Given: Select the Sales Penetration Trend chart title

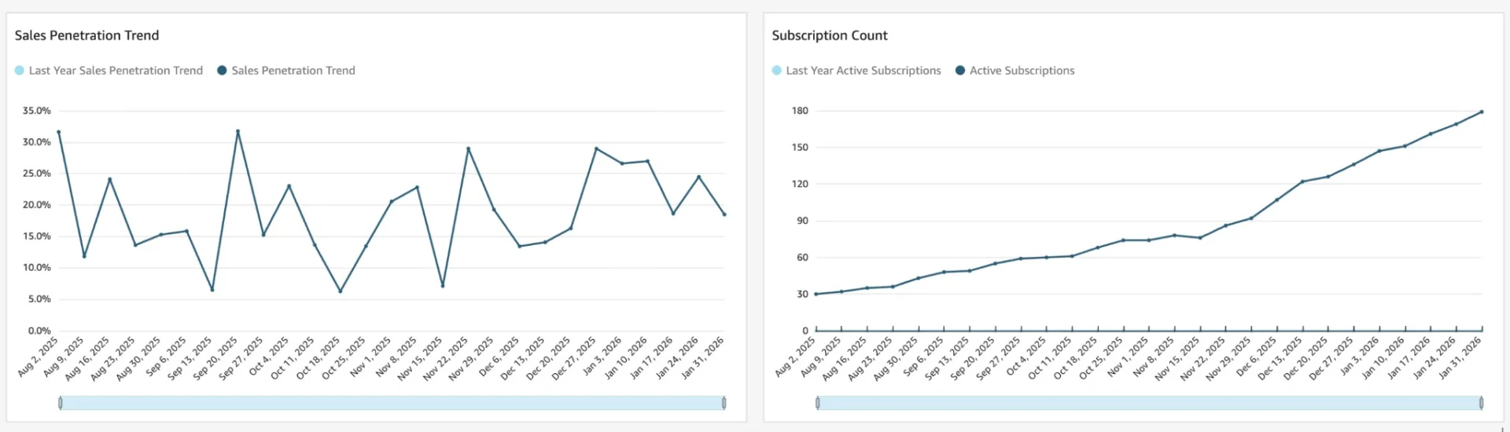Looking at the screenshot, I should [87, 35].
